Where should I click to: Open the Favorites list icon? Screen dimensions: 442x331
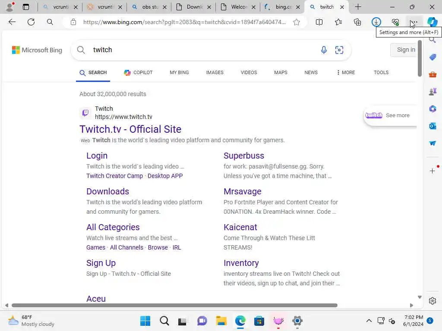tap(338, 22)
